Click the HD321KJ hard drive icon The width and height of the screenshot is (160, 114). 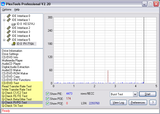[x=13, y=24]
